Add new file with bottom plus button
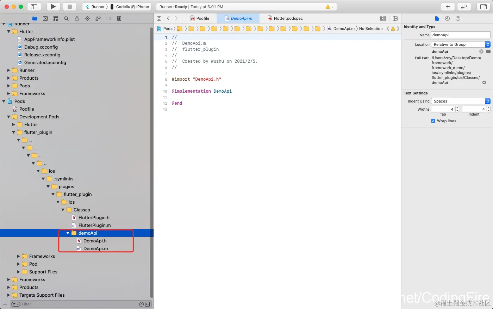This screenshot has height=309, width=493. [x=5, y=304]
